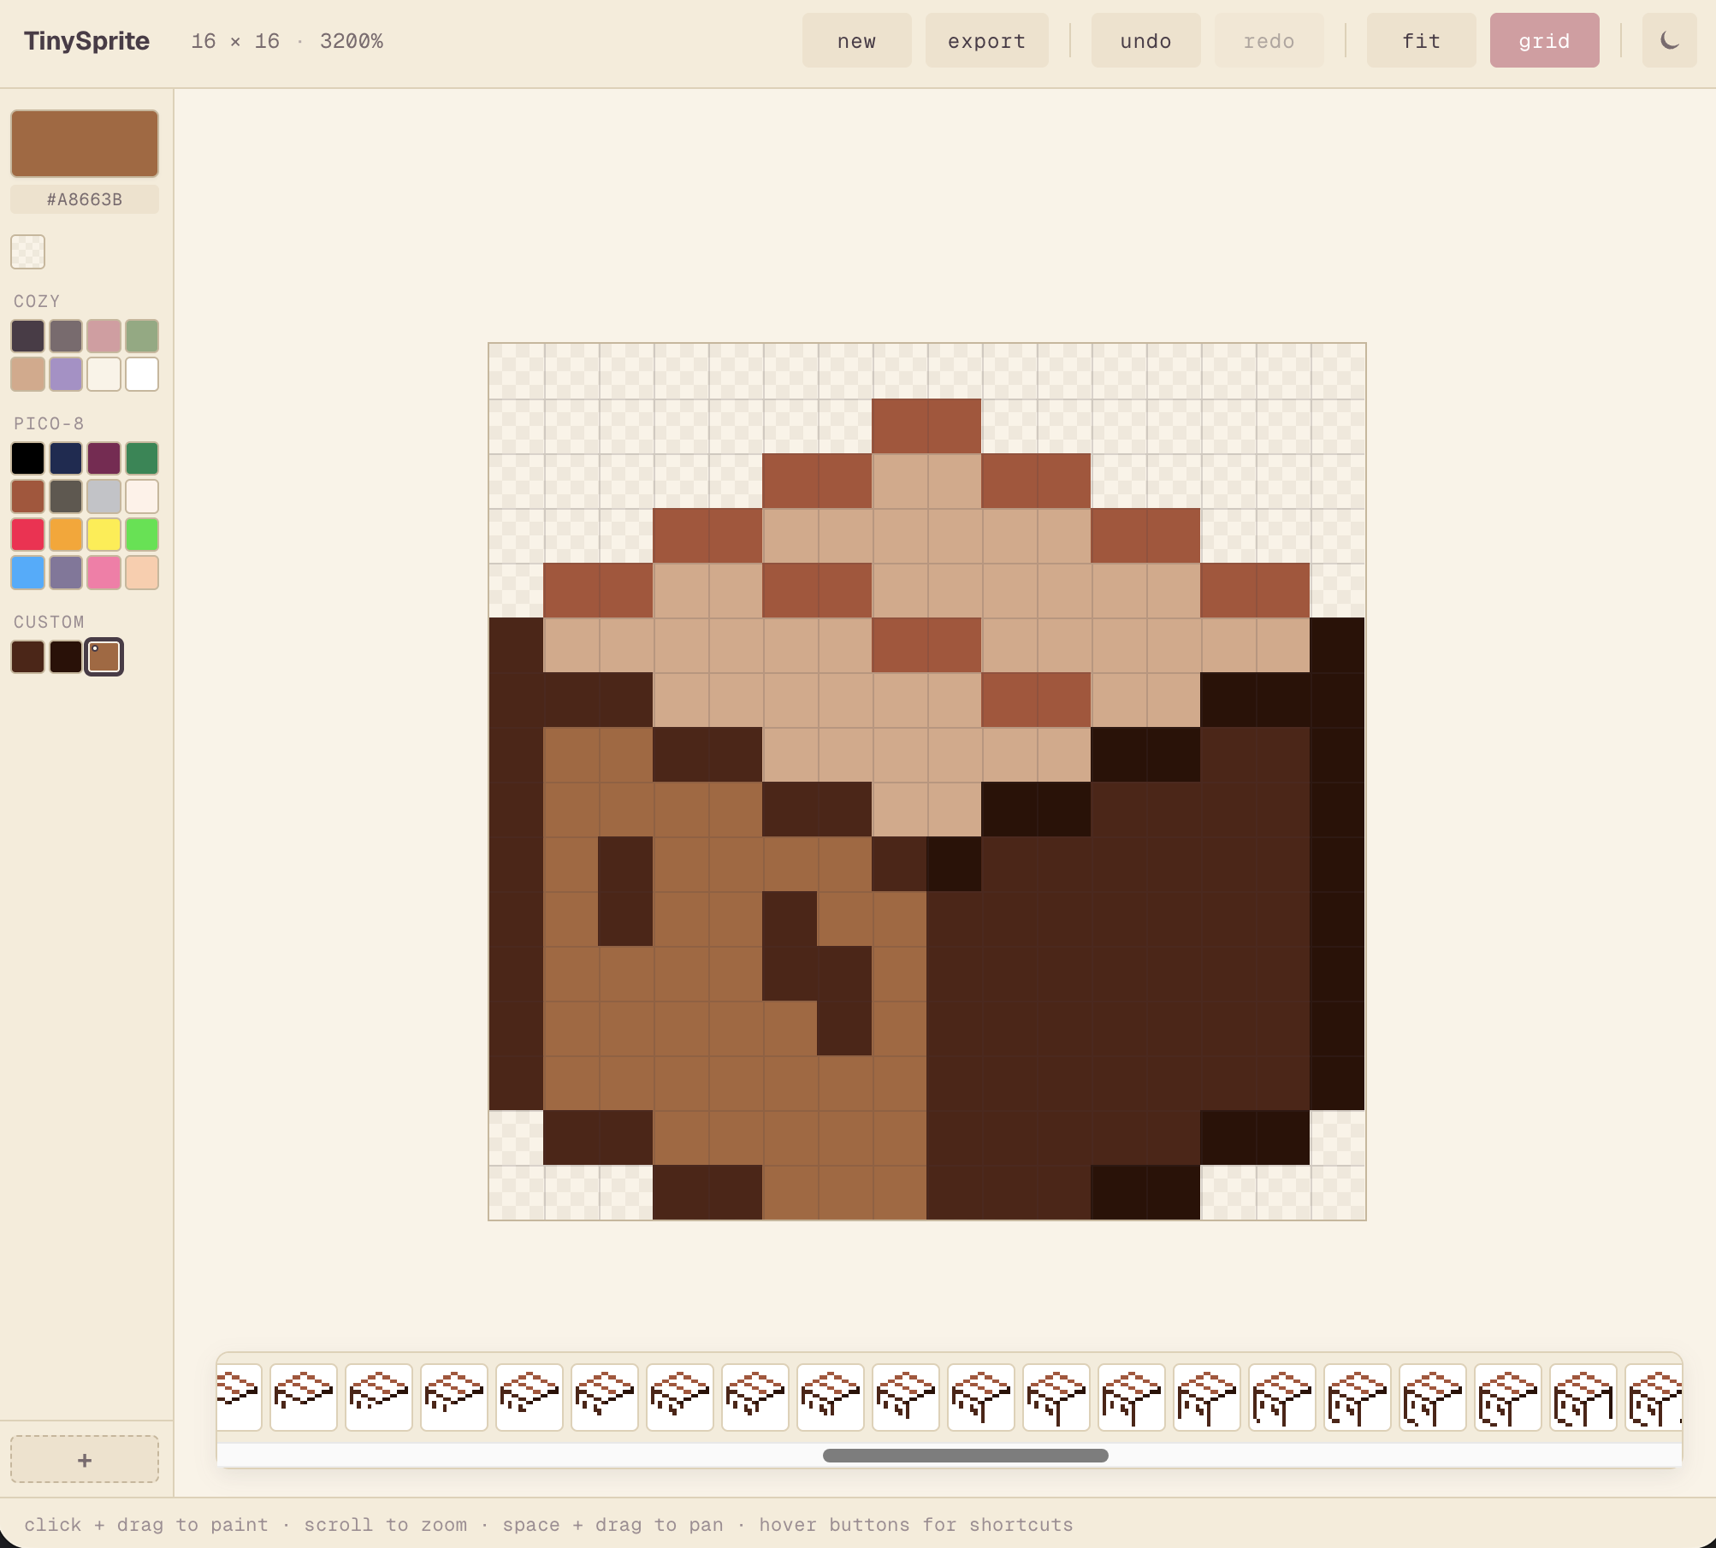Pick the yellow PICO-8 swatch
The height and width of the screenshot is (1548, 1716).
(x=104, y=535)
